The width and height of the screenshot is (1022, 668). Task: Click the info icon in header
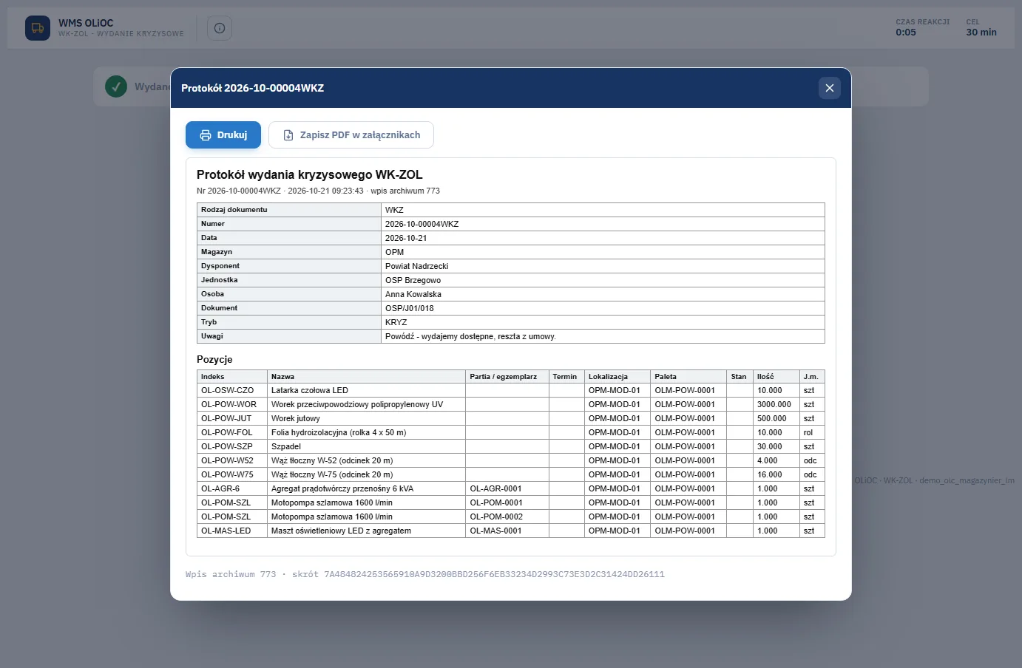tap(220, 28)
